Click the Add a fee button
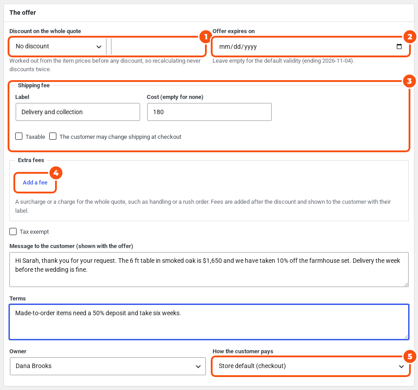The image size is (418, 390). 35,182
